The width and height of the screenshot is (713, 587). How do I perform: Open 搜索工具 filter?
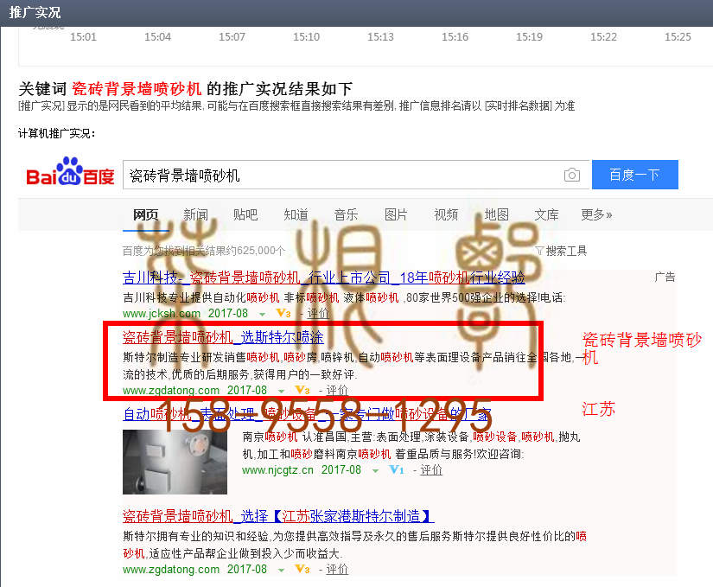coord(561,251)
